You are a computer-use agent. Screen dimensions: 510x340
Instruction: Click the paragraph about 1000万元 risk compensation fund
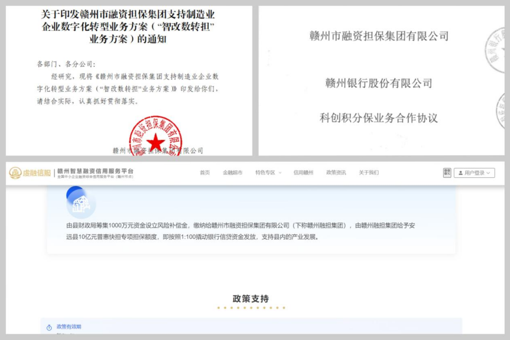tap(241, 231)
